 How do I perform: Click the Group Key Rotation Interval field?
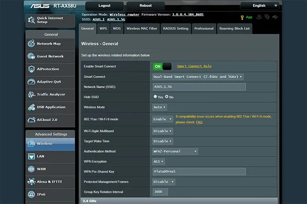coord(160,192)
